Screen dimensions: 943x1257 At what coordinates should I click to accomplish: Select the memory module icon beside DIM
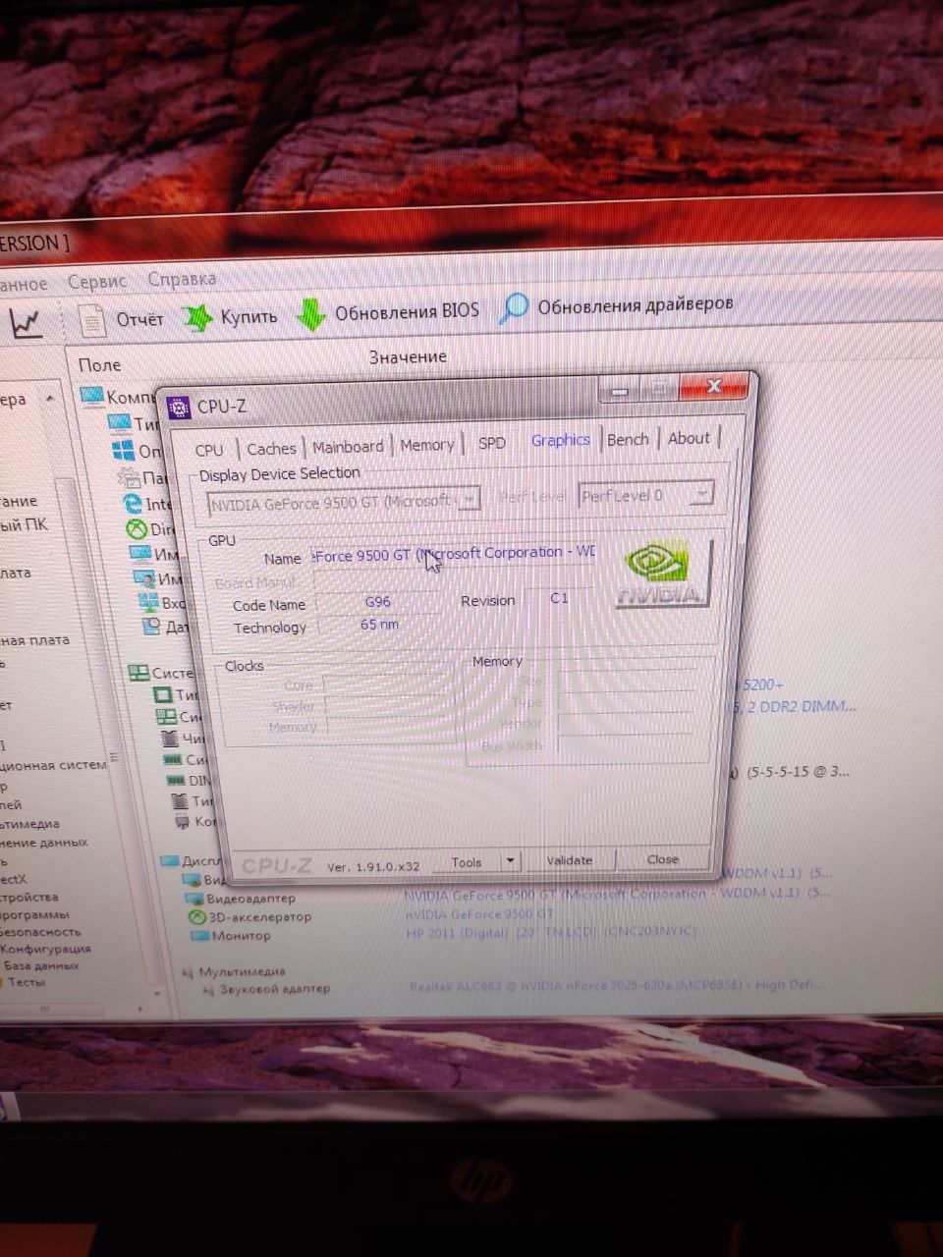tap(174, 780)
